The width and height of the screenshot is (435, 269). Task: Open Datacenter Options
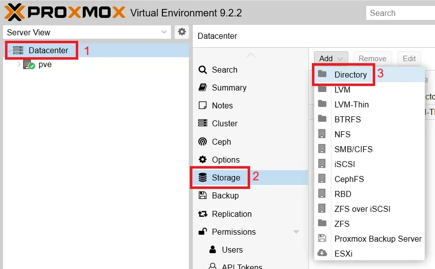[250, 160]
